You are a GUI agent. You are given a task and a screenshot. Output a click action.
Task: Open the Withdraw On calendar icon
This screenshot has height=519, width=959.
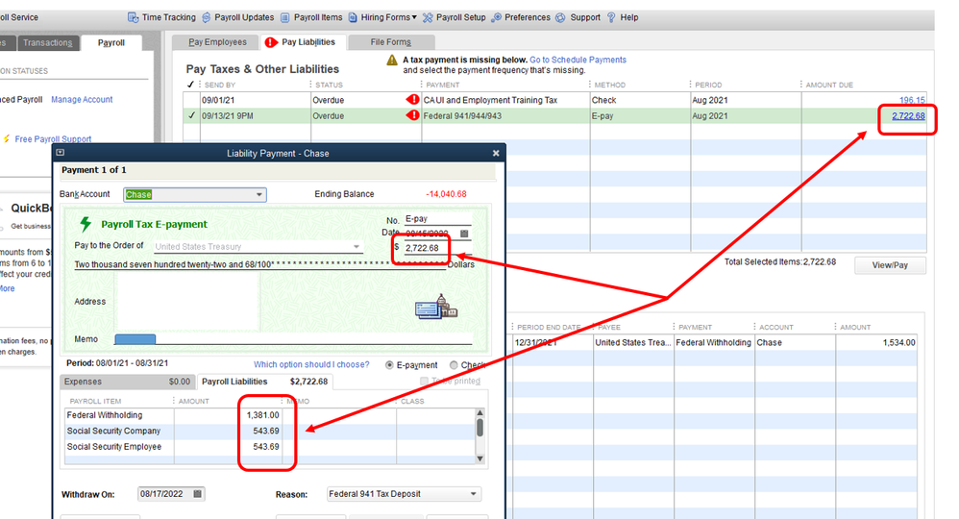tap(198, 494)
